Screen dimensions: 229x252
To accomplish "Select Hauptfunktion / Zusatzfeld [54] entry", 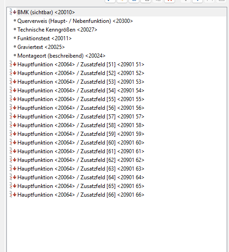I will click(81, 91).
